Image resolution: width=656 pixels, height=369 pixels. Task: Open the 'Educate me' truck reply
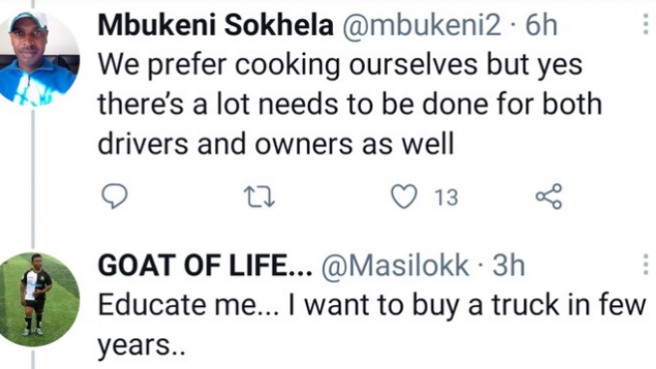click(373, 325)
